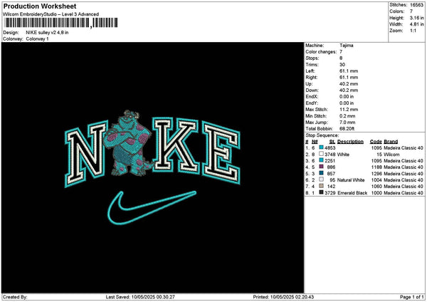Screen dimensions: 427x302
Task: Click the 'Created By:' footer label
Action: [x=15, y=297]
